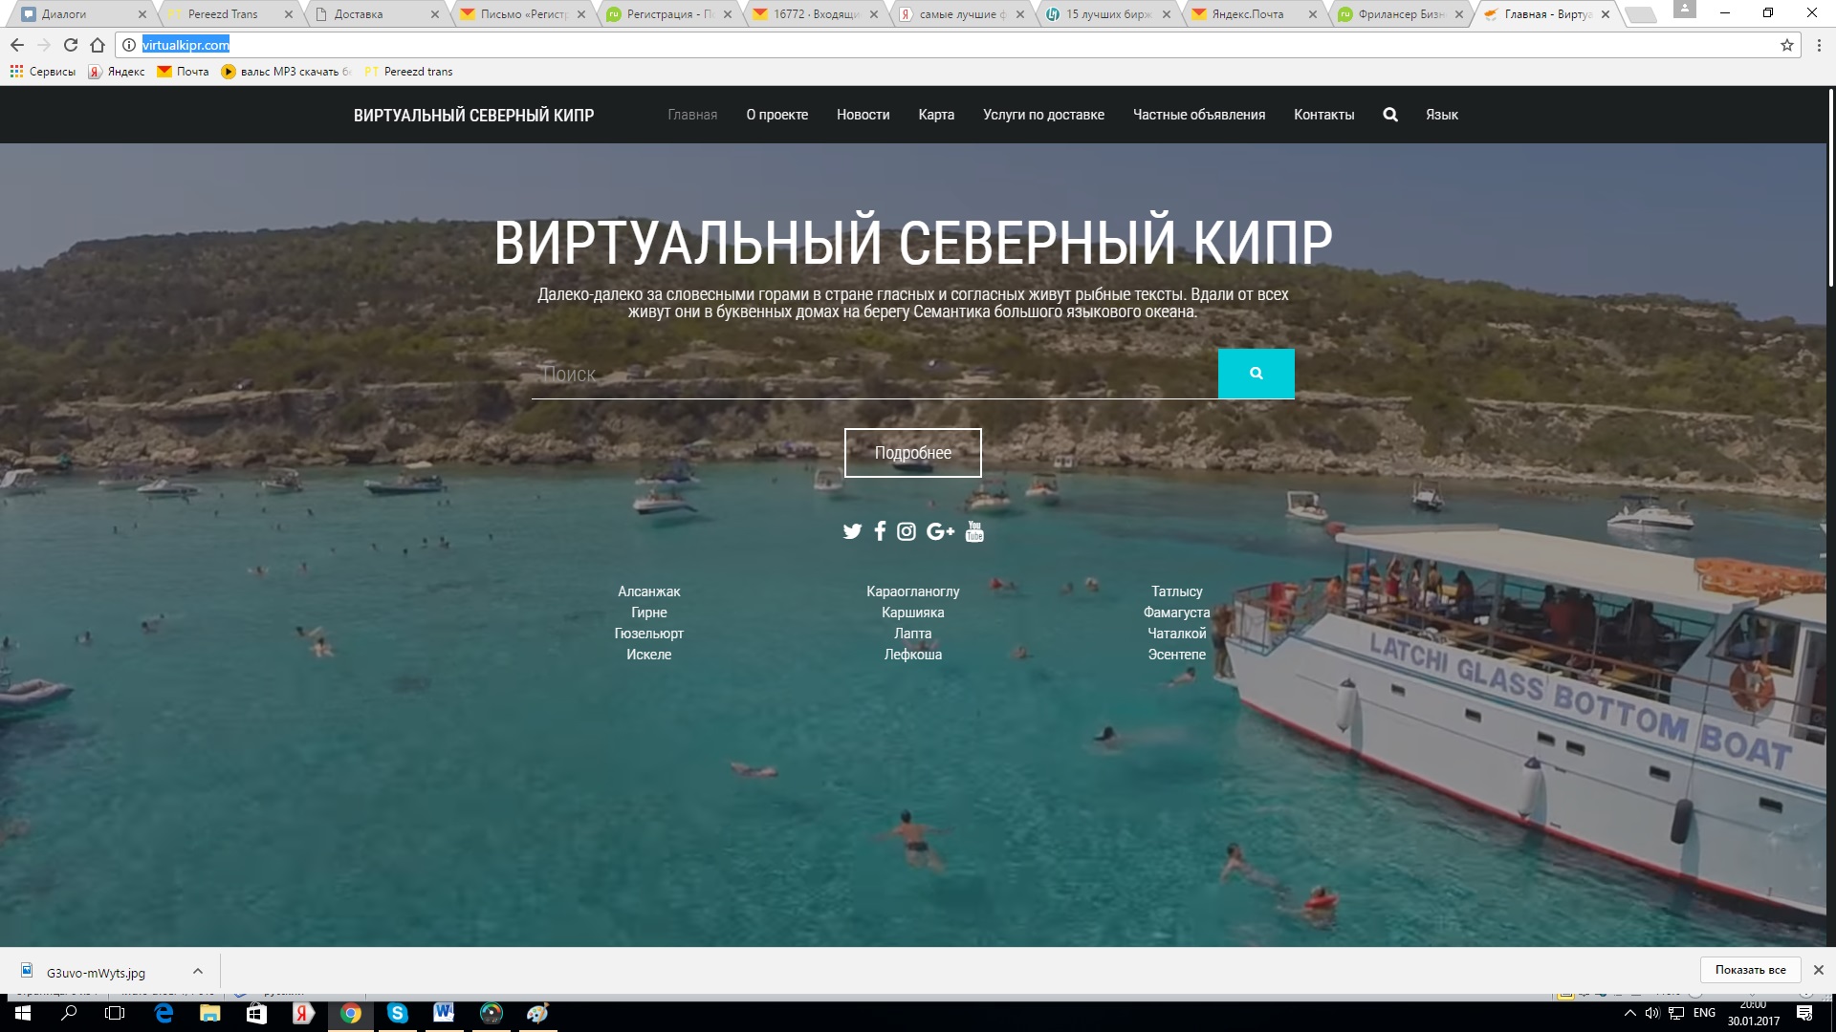The width and height of the screenshot is (1836, 1032).
Task: Click the Instagram icon
Action: tap(907, 531)
